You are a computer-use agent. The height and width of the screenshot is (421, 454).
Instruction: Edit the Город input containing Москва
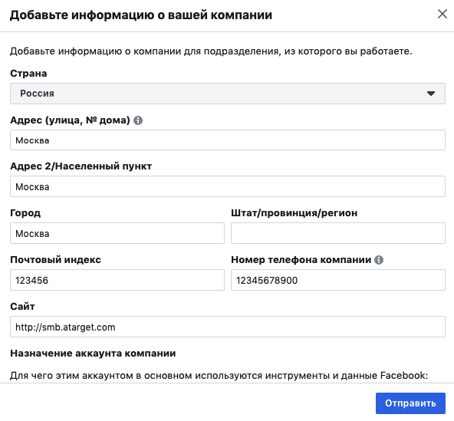click(x=117, y=233)
